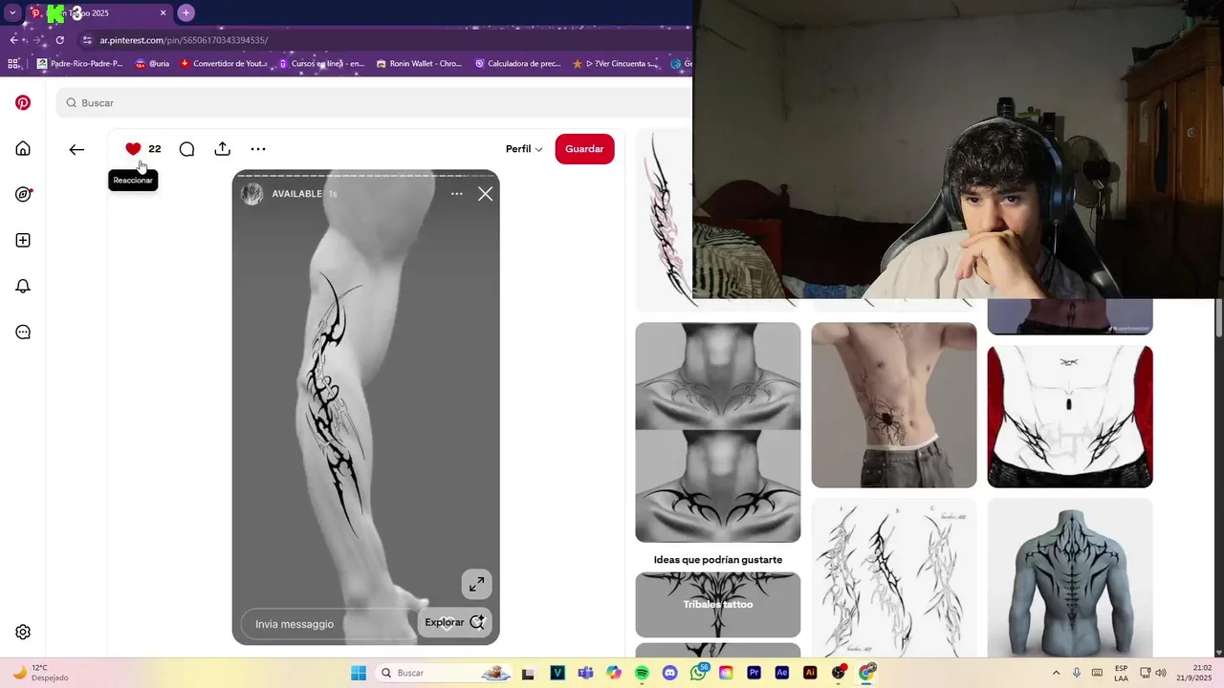
Task: Open the Padre-Rico-Padre-P... bookmark
Action: pos(79,64)
